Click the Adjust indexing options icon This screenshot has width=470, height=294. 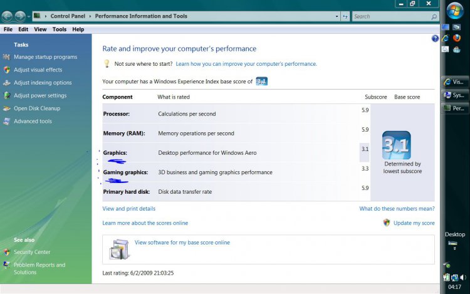(x=7, y=83)
